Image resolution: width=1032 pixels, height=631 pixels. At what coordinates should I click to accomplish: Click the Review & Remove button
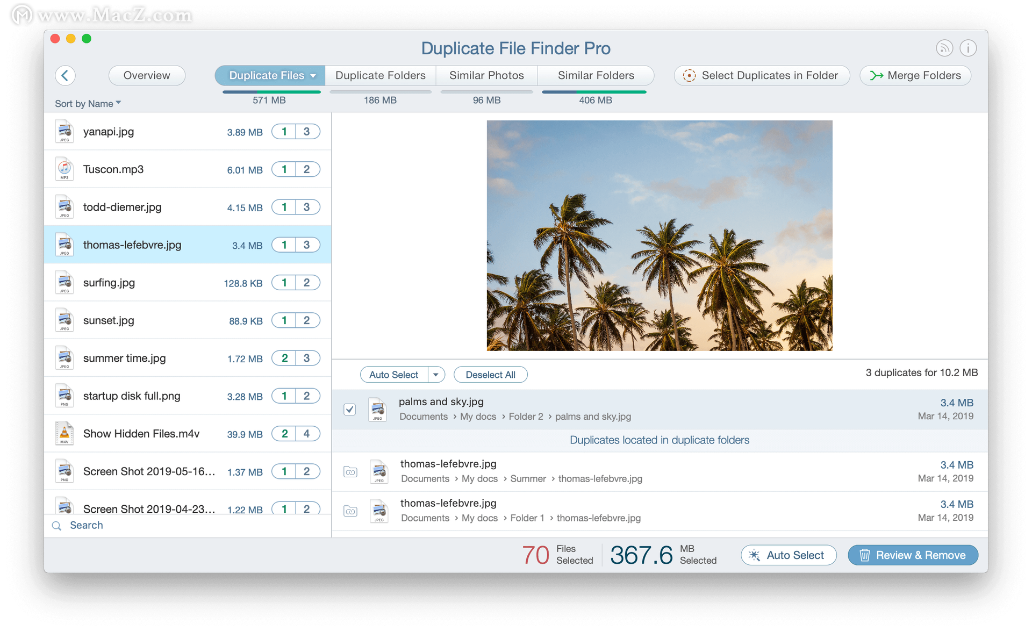tap(913, 555)
